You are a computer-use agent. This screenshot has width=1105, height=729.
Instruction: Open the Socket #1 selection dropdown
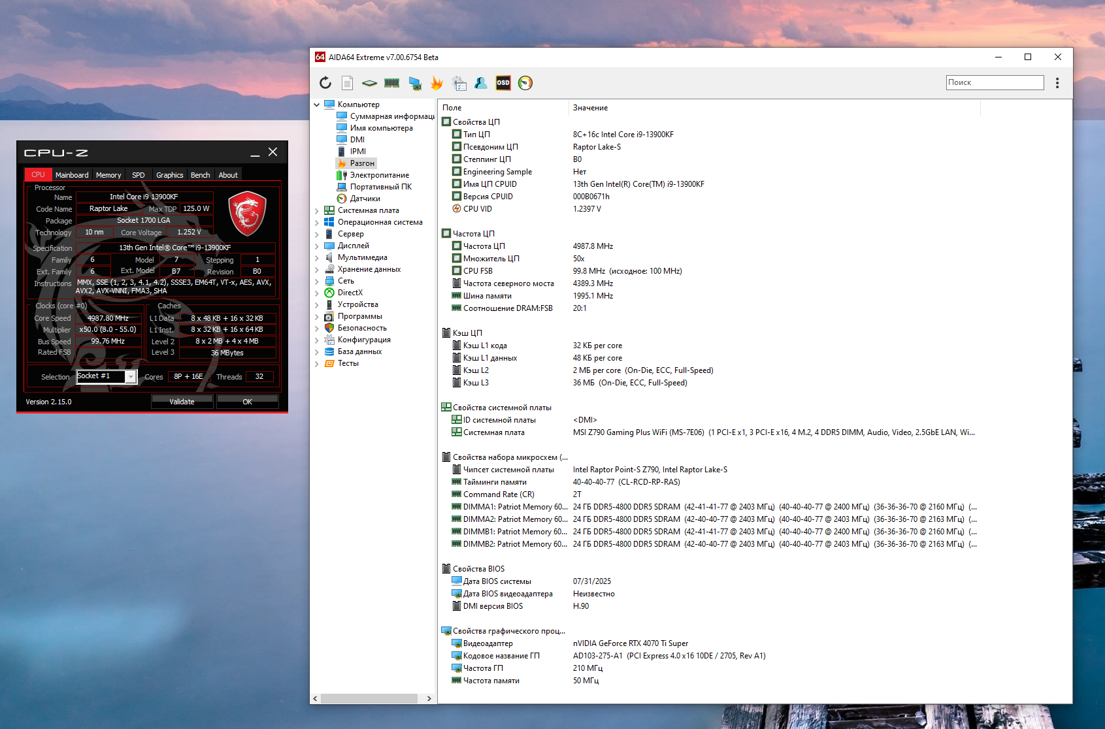[131, 377]
